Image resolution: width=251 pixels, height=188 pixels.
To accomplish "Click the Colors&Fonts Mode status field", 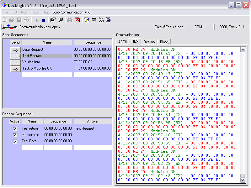I will click(169, 27).
